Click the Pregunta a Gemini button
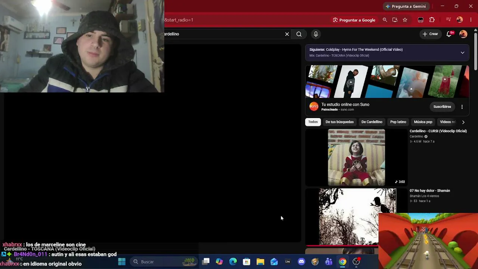 pos(406,6)
